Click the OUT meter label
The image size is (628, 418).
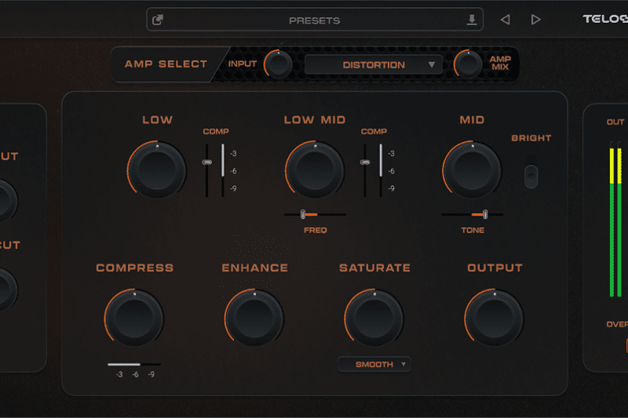point(615,122)
